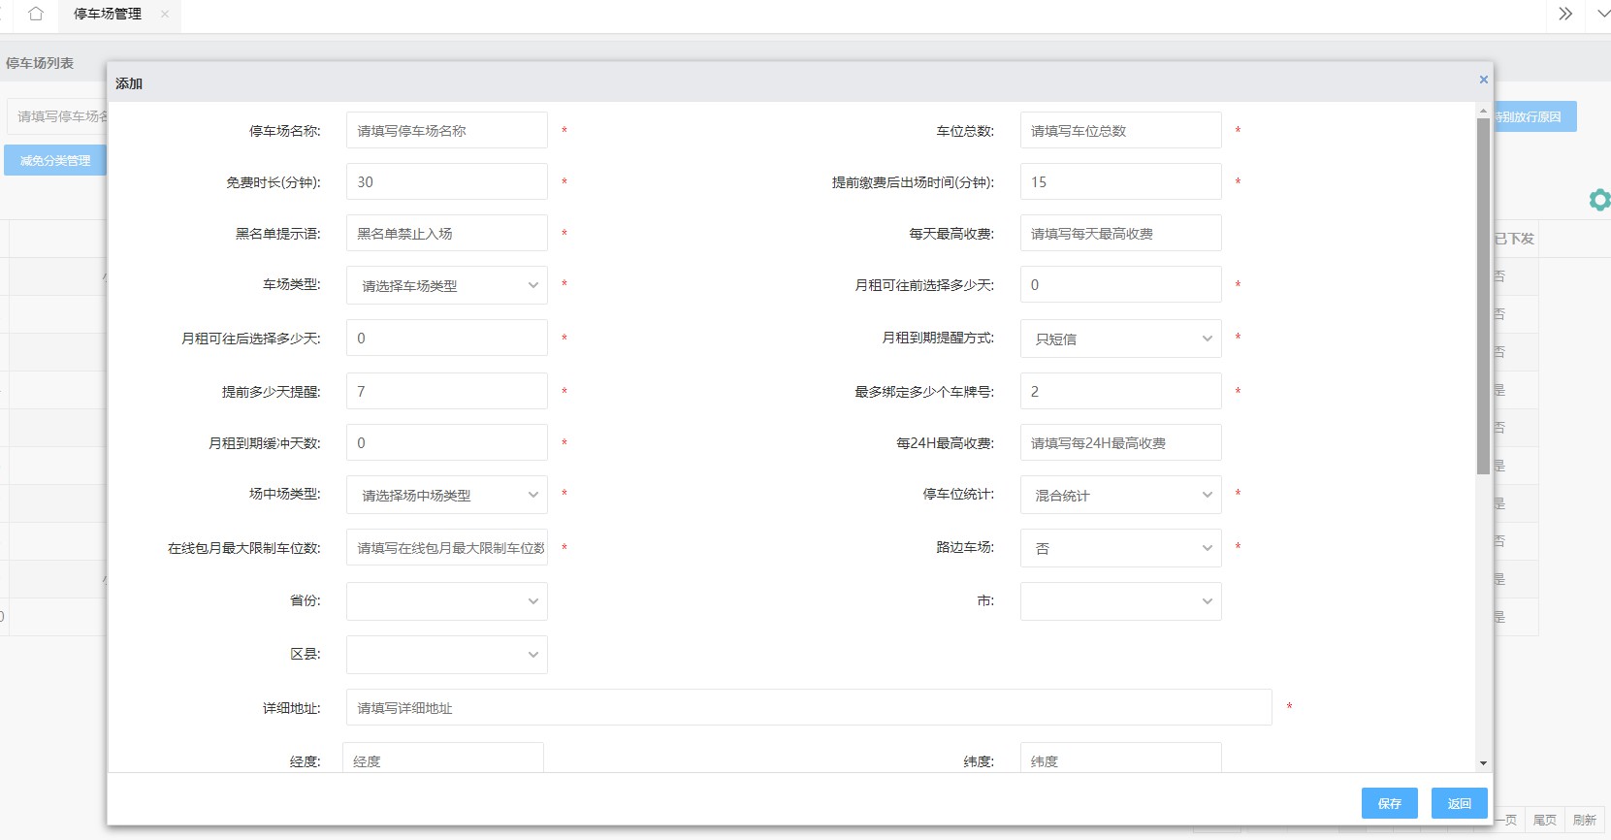This screenshot has width=1611, height=840.
Task: Click the 保存 button
Action: point(1390,803)
